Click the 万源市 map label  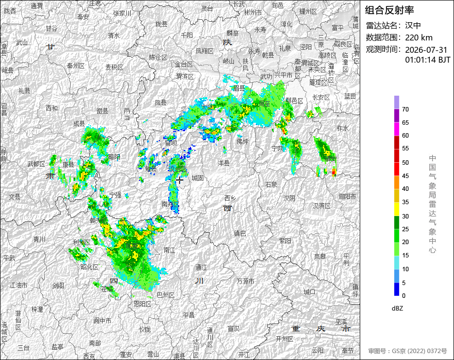246,281
